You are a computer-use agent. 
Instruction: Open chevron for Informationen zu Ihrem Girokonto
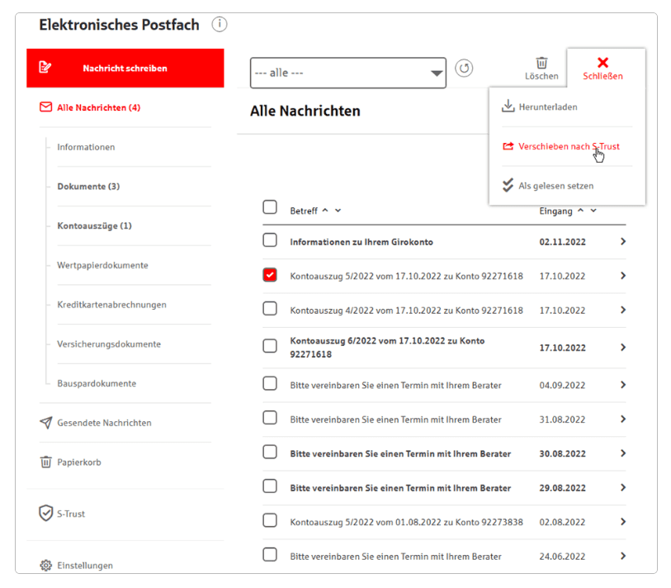click(x=623, y=241)
